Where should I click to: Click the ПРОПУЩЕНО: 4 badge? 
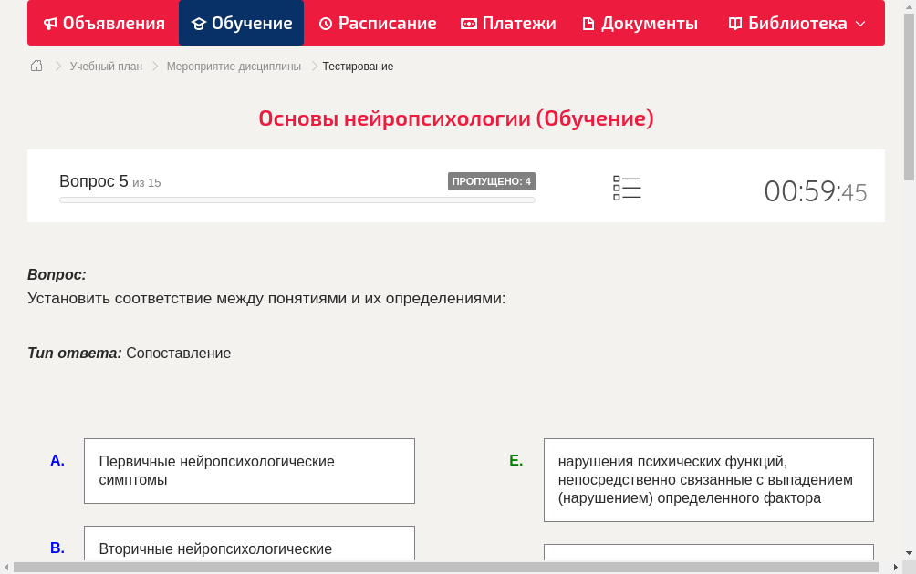[492, 180]
